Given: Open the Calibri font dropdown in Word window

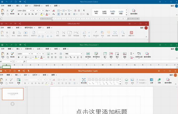Looking at the screenshot, I should 31,11.
